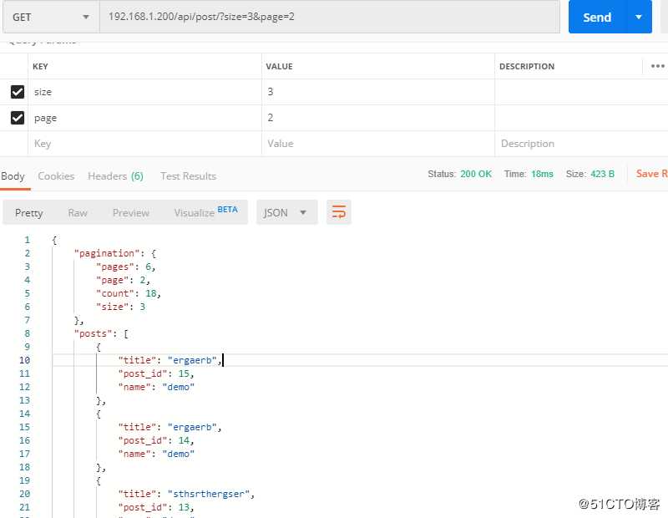Image resolution: width=668 pixels, height=518 pixels.
Task: Open the Test Results tab
Action: (x=189, y=176)
